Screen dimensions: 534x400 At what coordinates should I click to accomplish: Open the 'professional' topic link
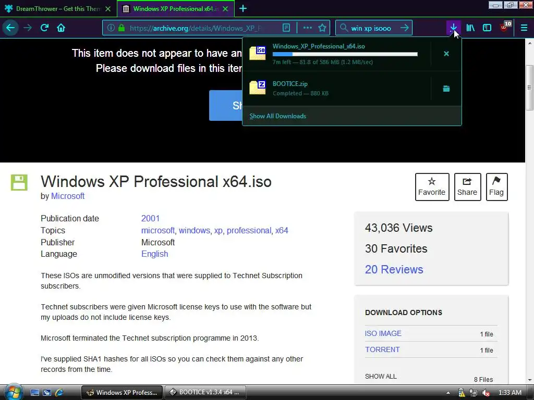pos(249,230)
